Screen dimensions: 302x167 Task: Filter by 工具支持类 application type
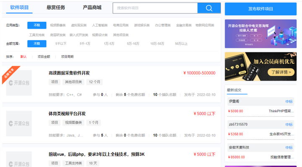click(37, 35)
